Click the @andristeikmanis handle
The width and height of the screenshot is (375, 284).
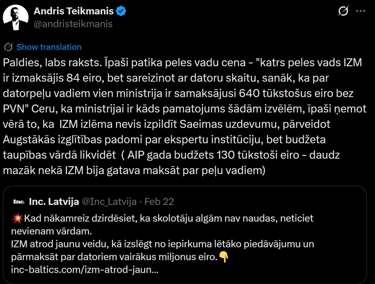[x=73, y=24]
